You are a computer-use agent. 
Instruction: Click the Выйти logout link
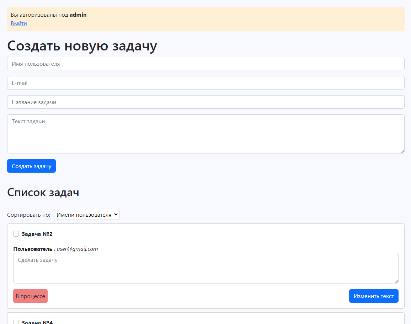tap(18, 23)
